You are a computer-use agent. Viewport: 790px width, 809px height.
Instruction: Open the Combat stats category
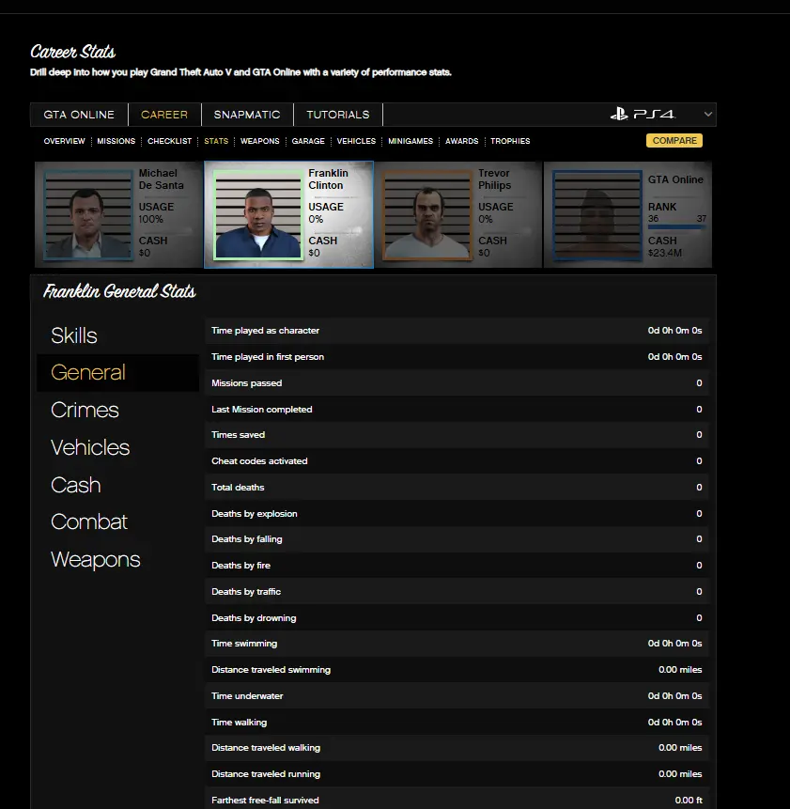pos(89,522)
